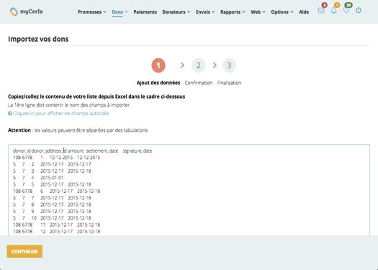Click step 1 circle Ajout des données
The width and height of the screenshot is (378, 270).
[158, 66]
